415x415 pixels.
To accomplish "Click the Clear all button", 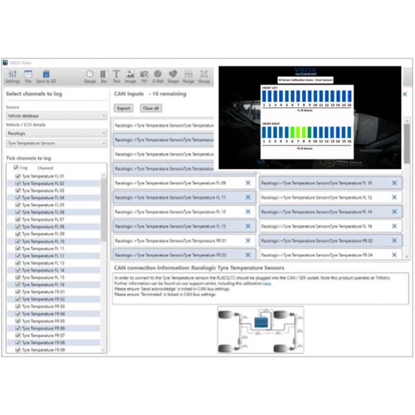I will point(151,108).
